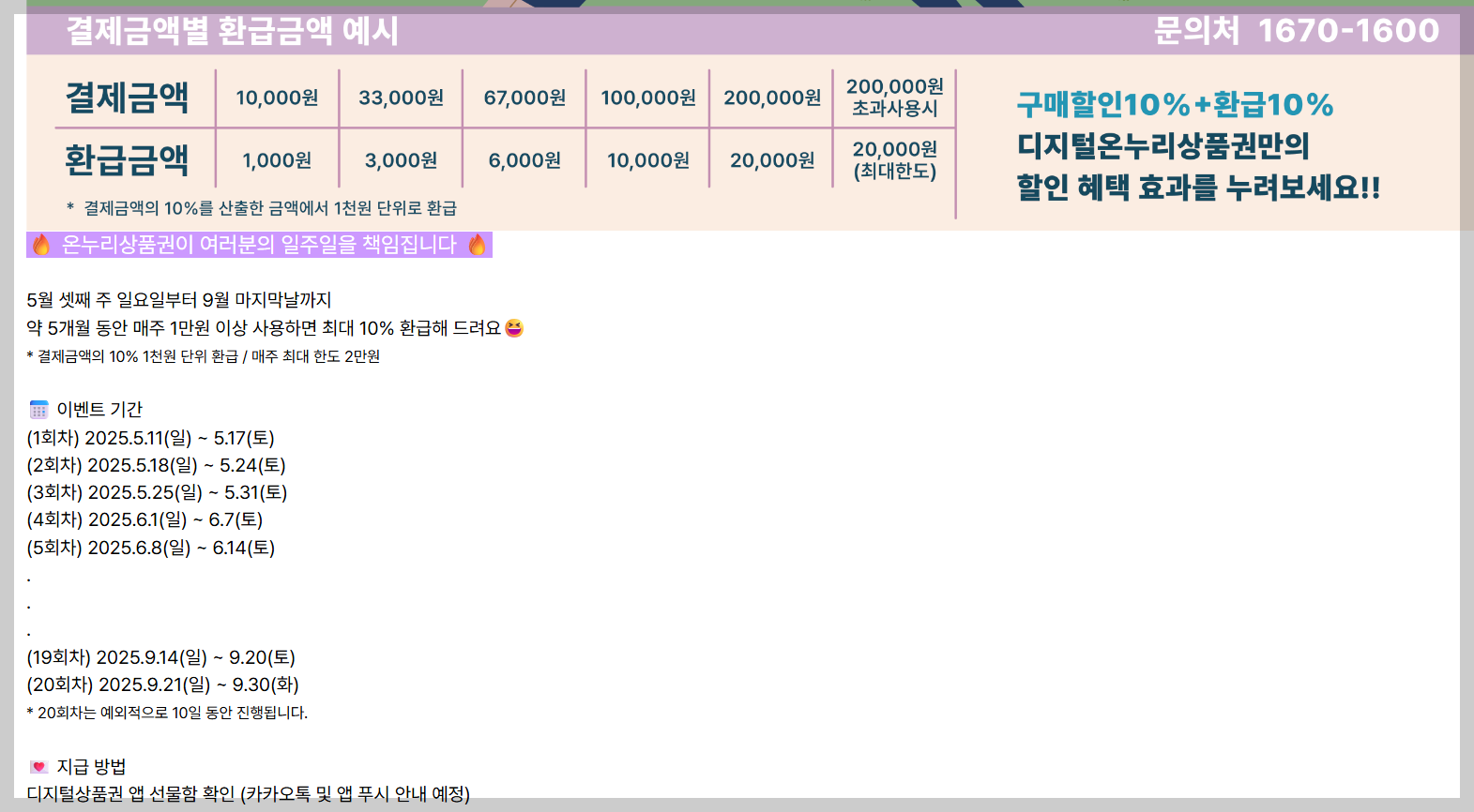
Task: Select the 10,000원 payment amount cell
Action: [x=277, y=98]
